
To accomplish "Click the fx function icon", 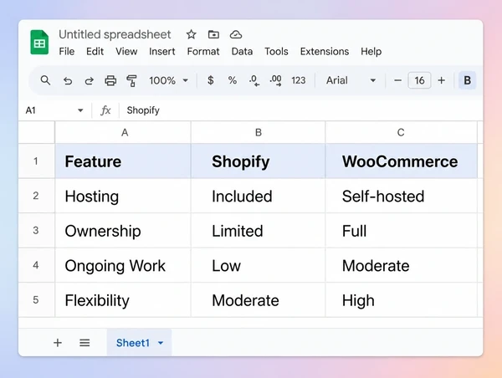I will pyautogui.click(x=105, y=110).
